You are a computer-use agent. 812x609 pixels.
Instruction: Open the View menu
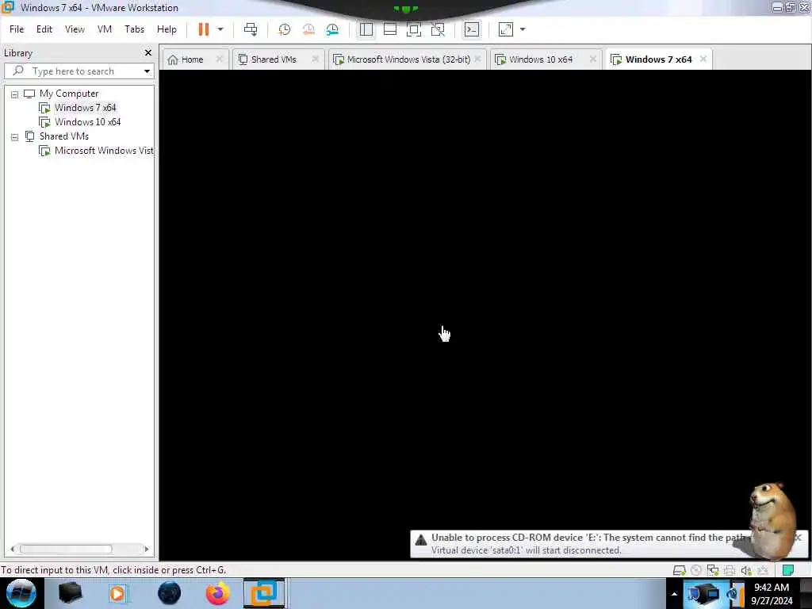[75, 29]
